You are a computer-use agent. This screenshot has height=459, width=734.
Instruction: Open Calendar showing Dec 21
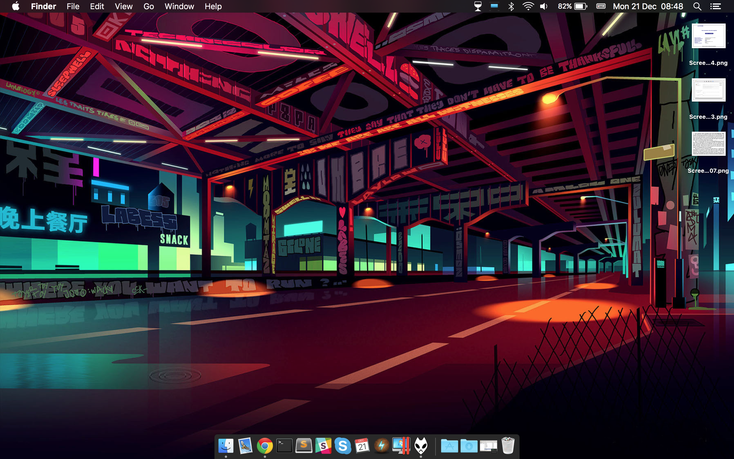click(362, 446)
